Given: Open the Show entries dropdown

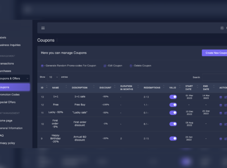Looking at the screenshot, I should coord(53,77).
